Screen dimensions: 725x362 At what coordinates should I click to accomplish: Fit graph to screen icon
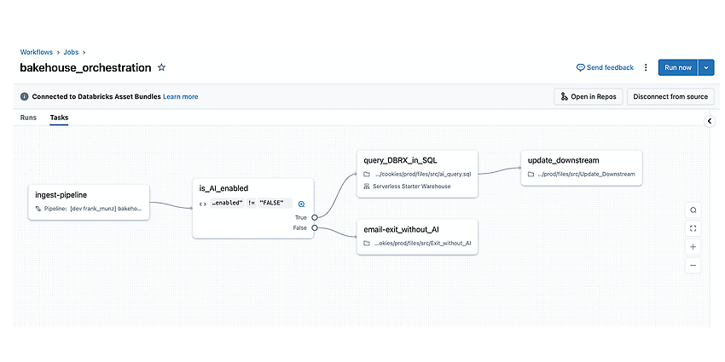(x=693, y=228)
